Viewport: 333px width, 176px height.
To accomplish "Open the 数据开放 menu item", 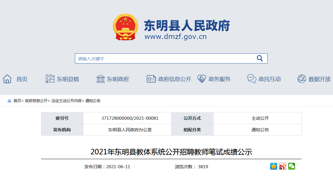I will [320, 79].
